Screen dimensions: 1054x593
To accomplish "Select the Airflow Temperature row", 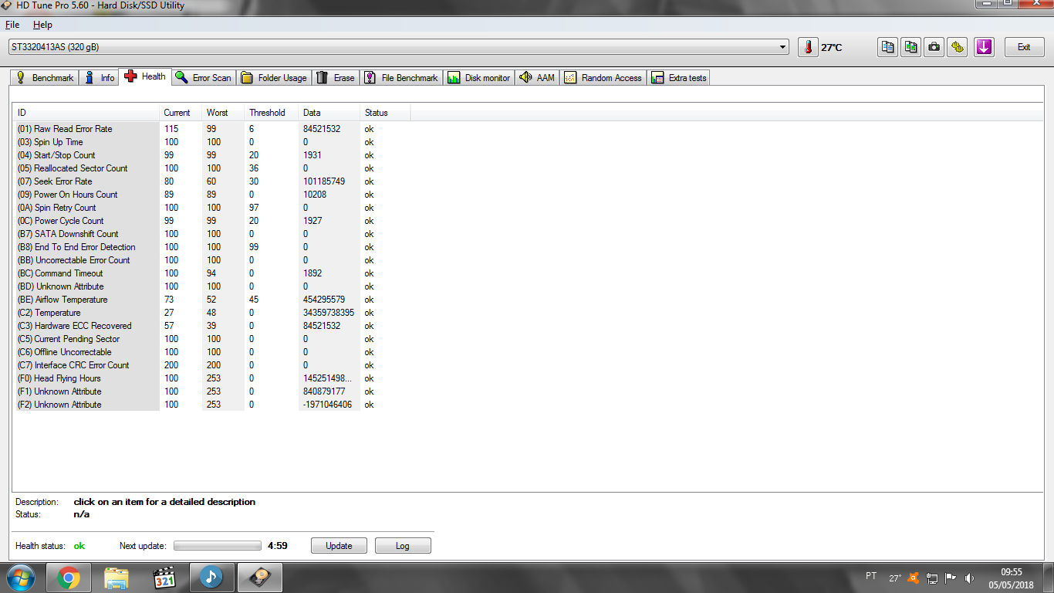I will tap(212, 300).
